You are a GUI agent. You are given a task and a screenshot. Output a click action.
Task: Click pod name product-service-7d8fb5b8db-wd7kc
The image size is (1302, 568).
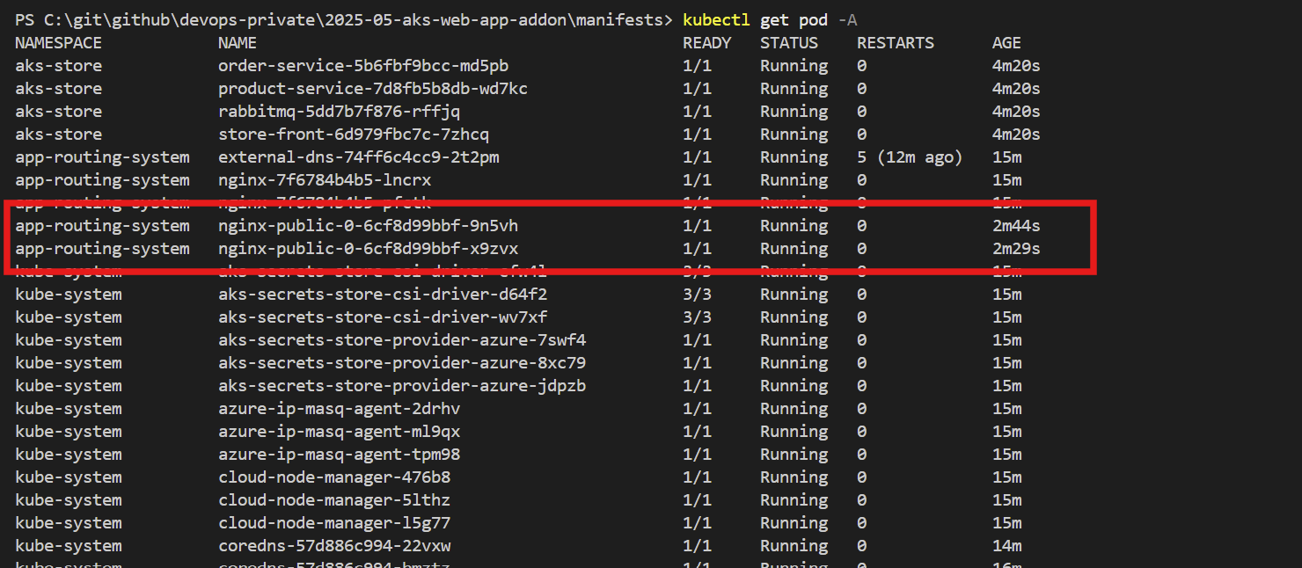[373, 89]
